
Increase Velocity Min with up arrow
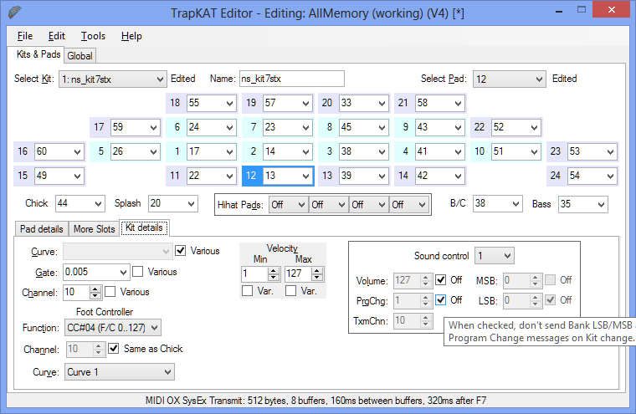tap(274, 271)
